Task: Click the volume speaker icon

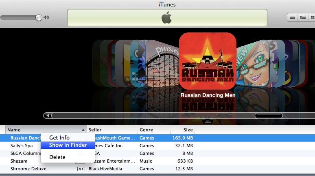Action: [46, 17]
